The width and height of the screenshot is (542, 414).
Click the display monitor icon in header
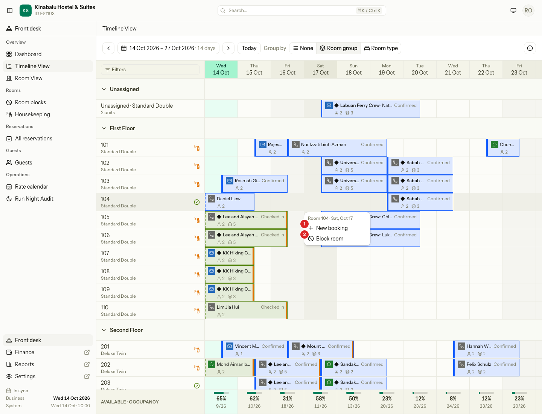(x=513, y=11)
